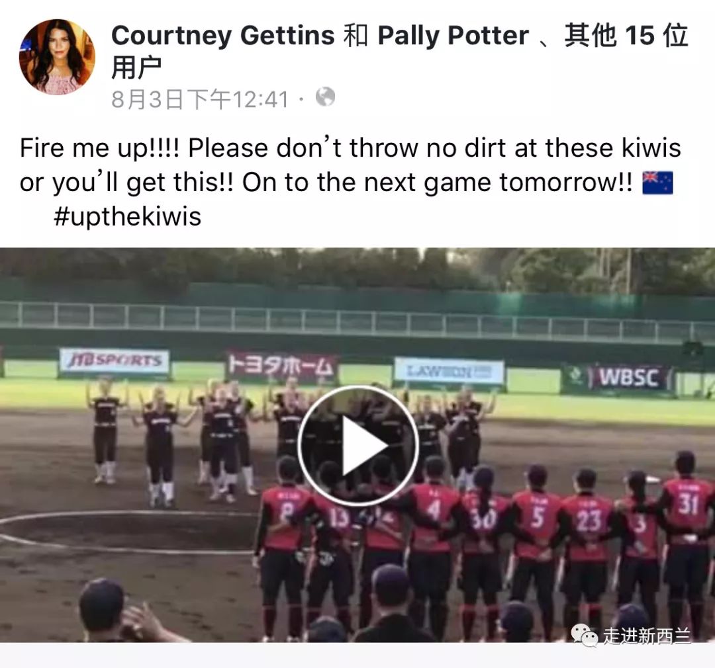Open Pally Potter's profile link
The height and width of the screenshot is (668, 715).
[453, 36]
